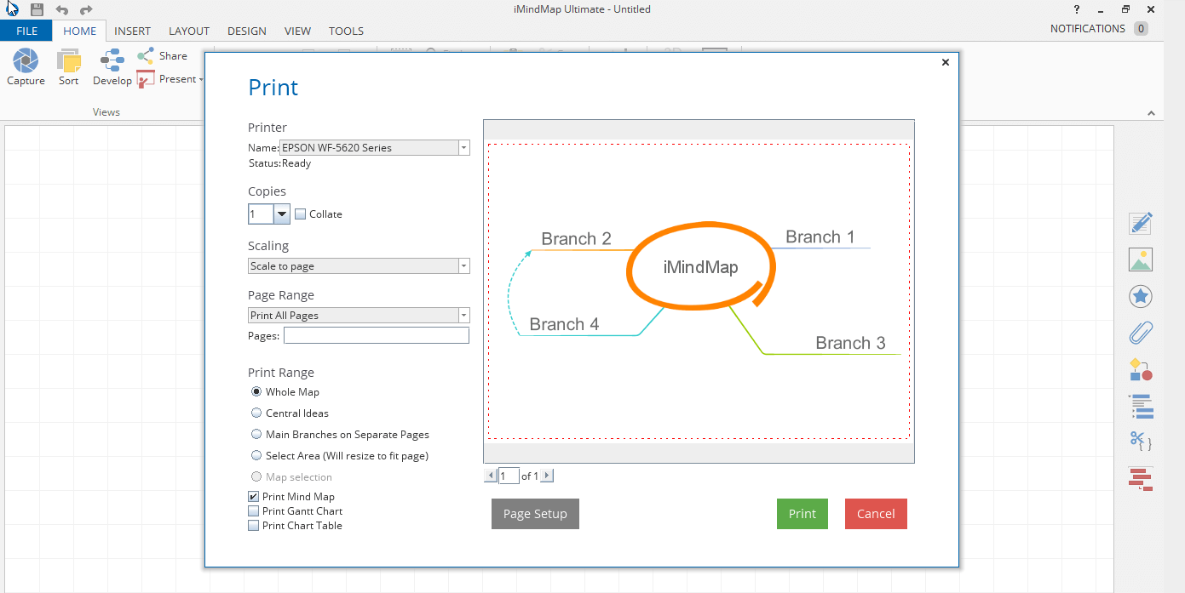Switch to the HOME tab
The image size is (1185, 593).
(80, 31)
